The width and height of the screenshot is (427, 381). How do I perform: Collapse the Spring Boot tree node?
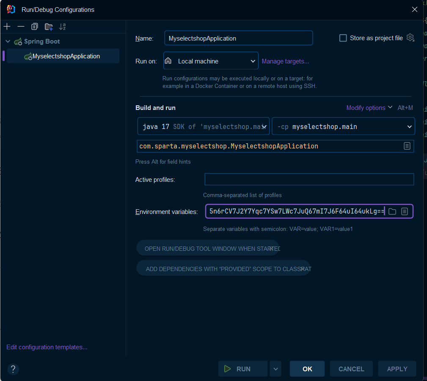8,41
